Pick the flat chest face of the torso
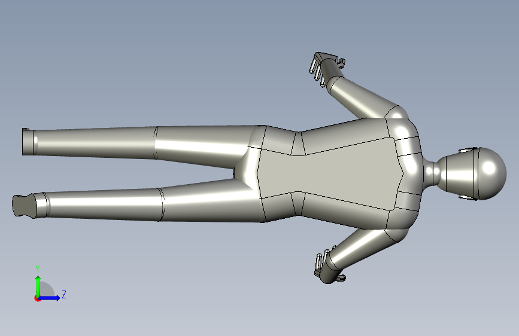Image resolution: width=519 pixels, height=336 pixels. coord(331,173)
